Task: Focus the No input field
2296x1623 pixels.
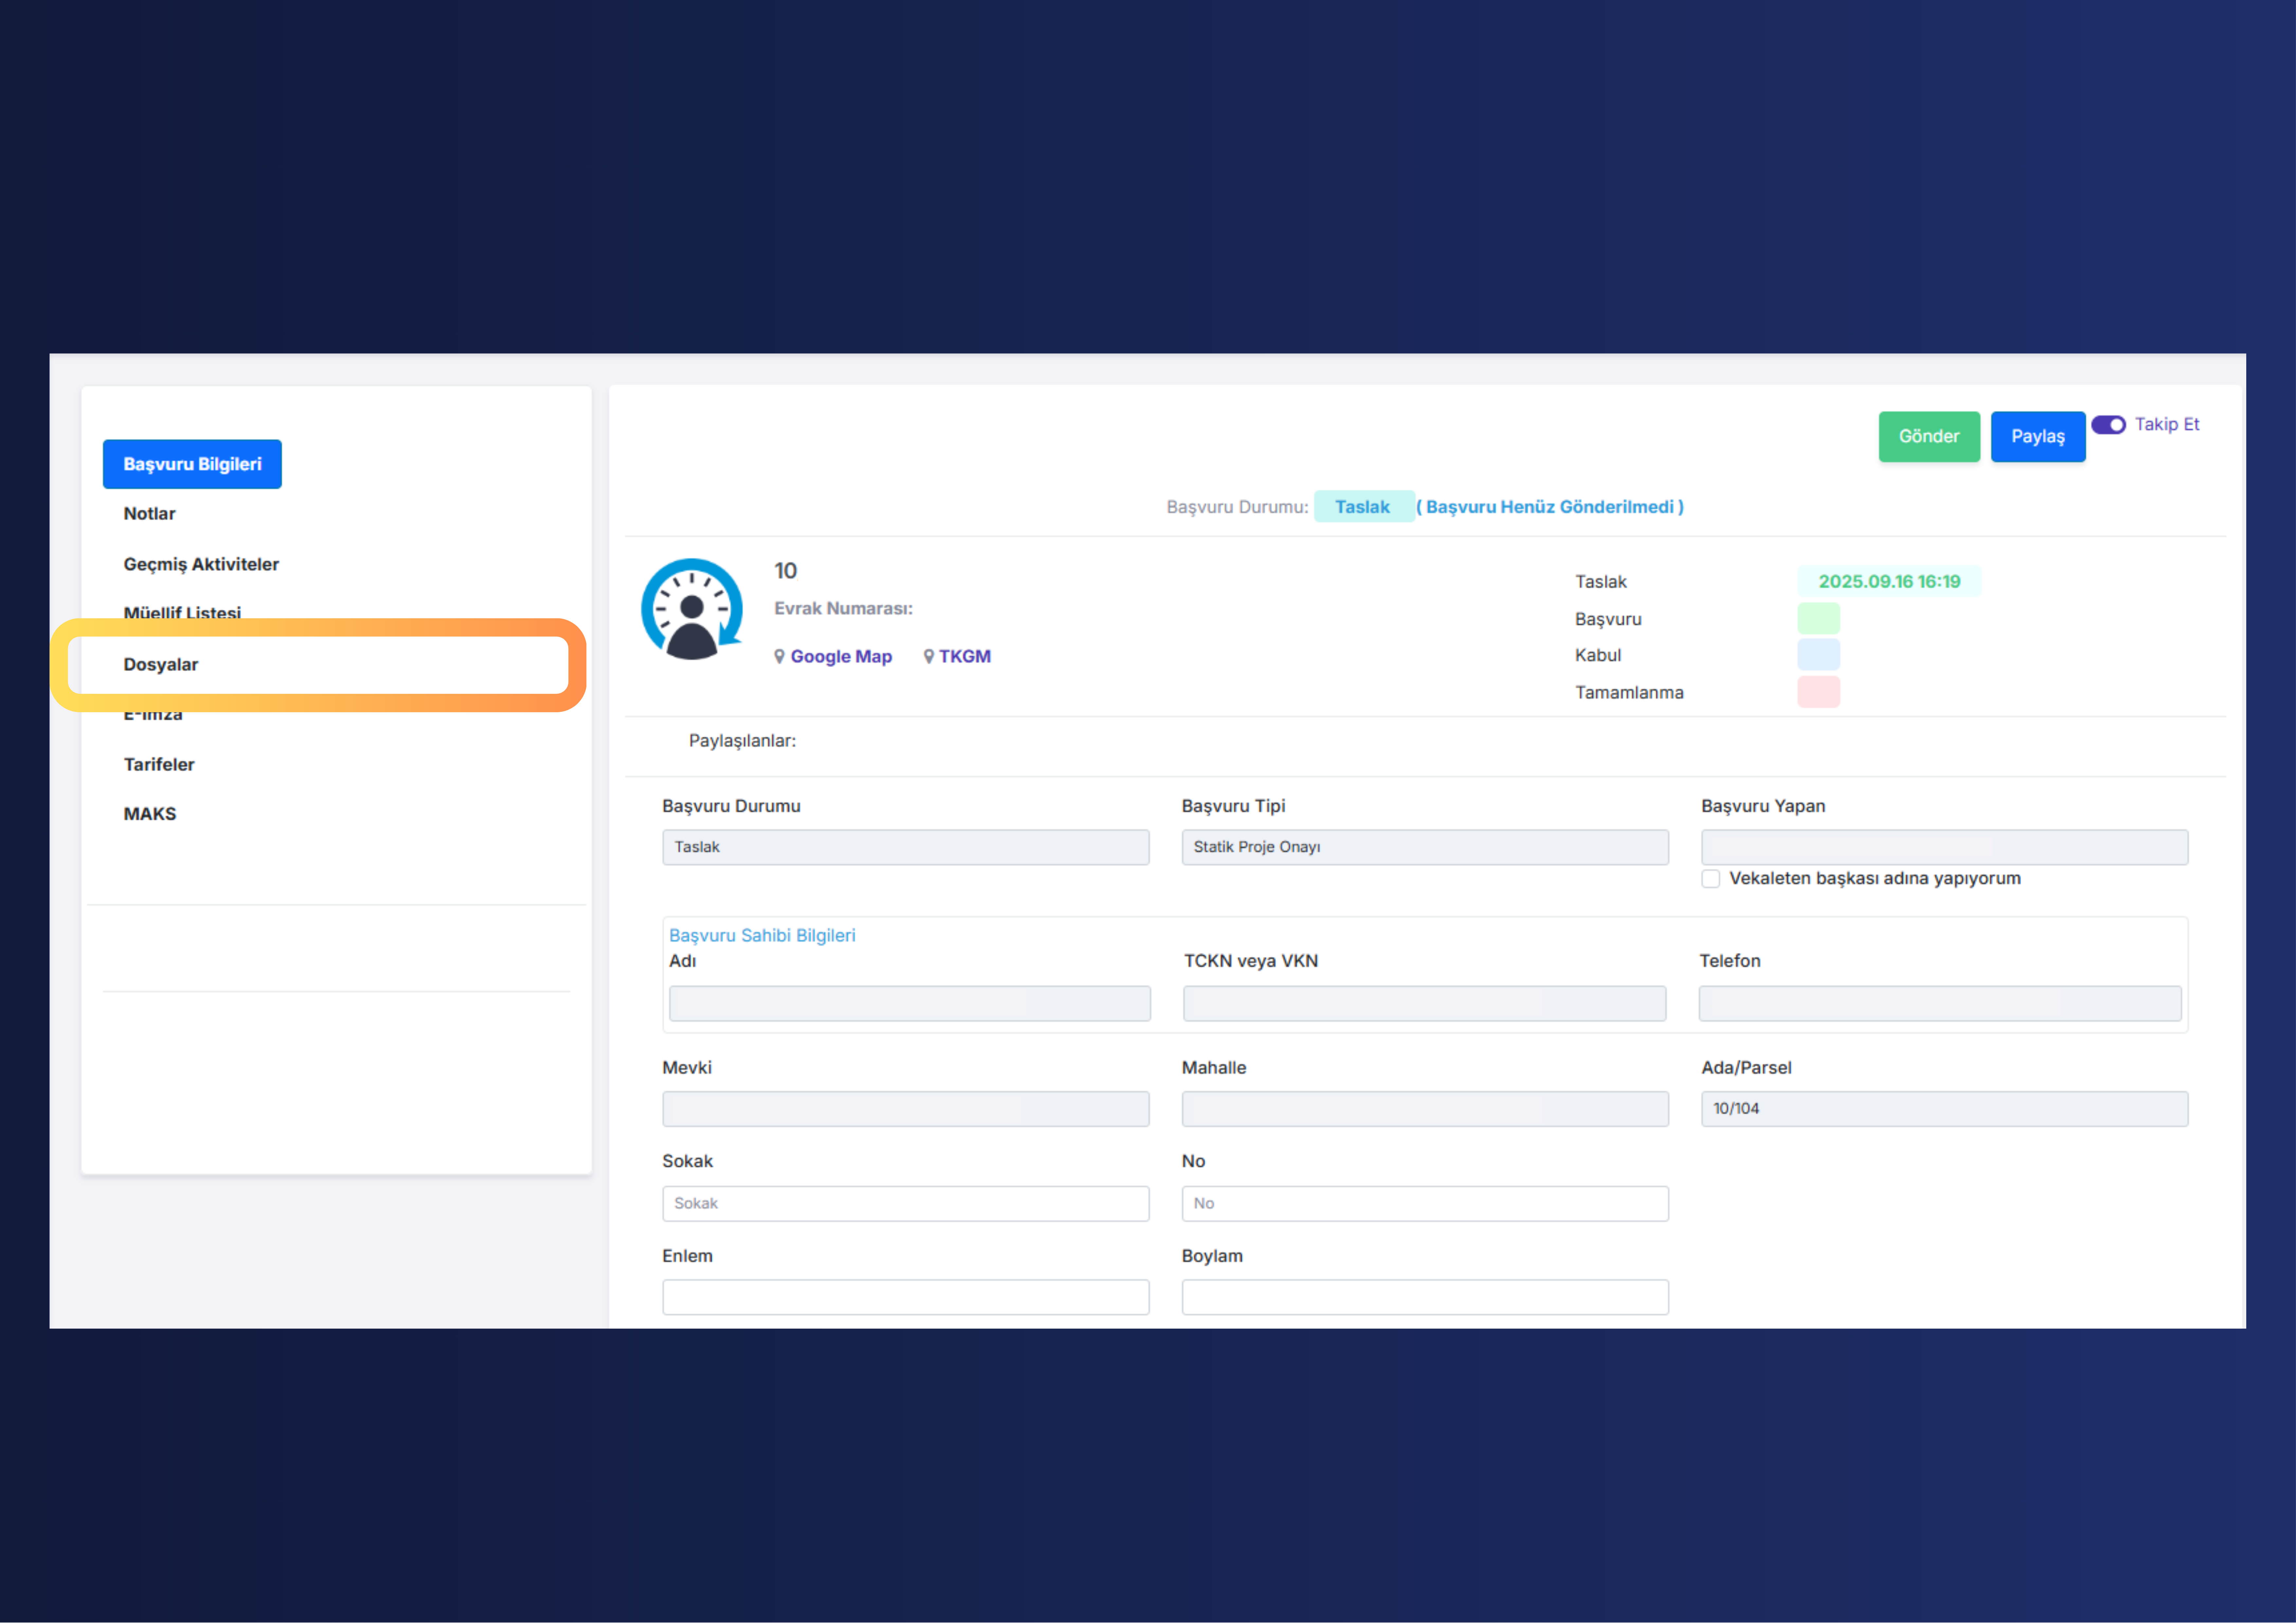Action: click(1425, 1204)
